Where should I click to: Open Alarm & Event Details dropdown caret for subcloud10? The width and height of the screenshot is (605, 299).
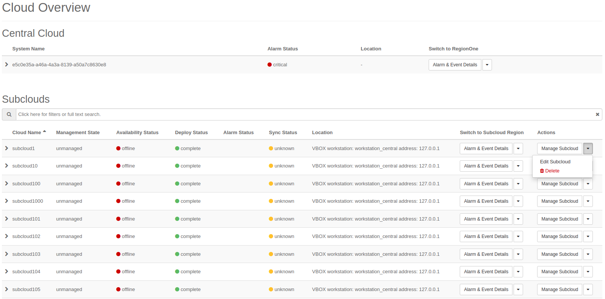click(518, 166)
